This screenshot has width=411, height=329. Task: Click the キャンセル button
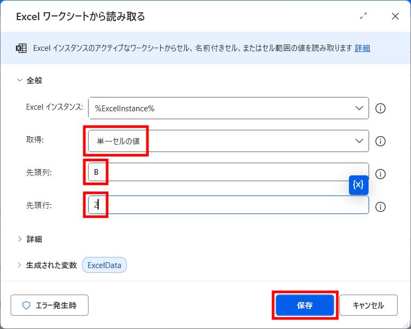368,305
